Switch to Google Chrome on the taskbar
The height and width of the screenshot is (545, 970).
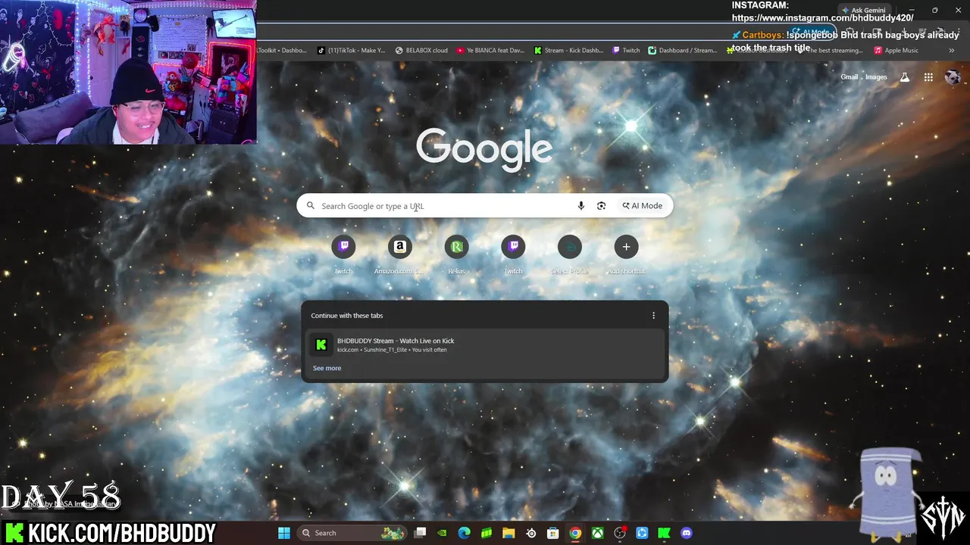point(575,533)
